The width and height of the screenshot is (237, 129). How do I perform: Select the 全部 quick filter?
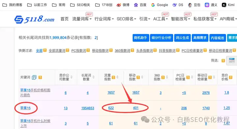[39, 51]
